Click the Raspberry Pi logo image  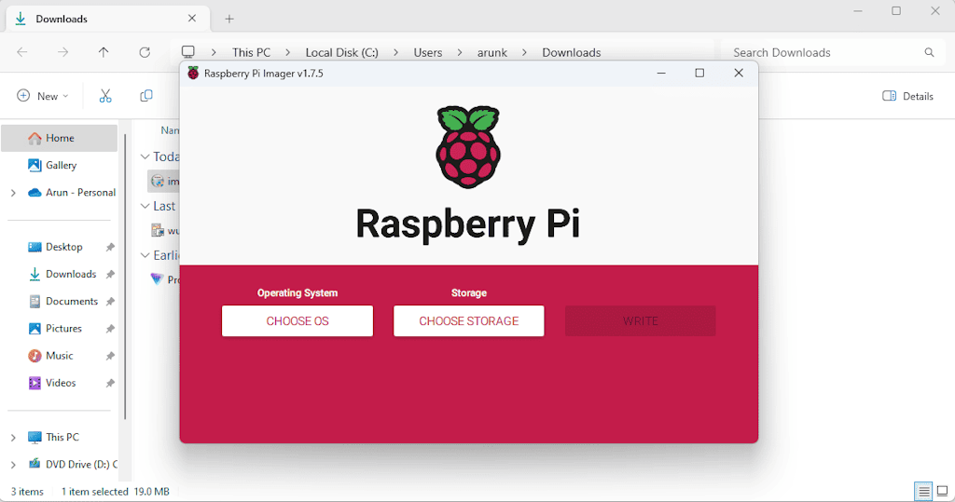coord(468,146)
